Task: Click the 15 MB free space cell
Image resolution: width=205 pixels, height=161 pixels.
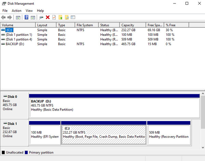Action: coord(152,44)
